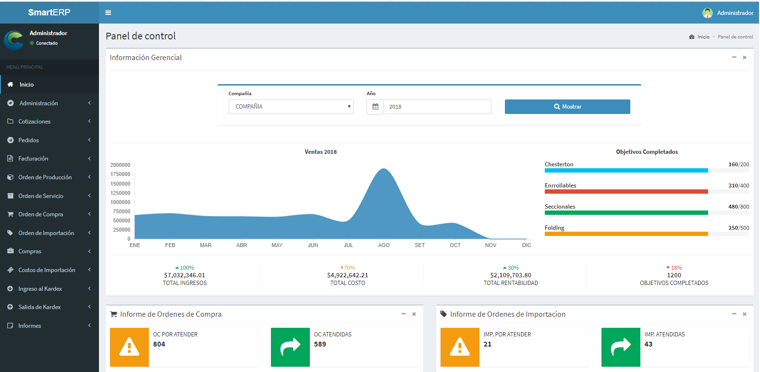Select Inicio in the main menu

tap(26, 85)
